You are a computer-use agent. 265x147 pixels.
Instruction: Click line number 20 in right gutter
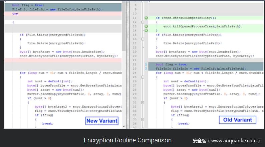(x=135, y=56)
